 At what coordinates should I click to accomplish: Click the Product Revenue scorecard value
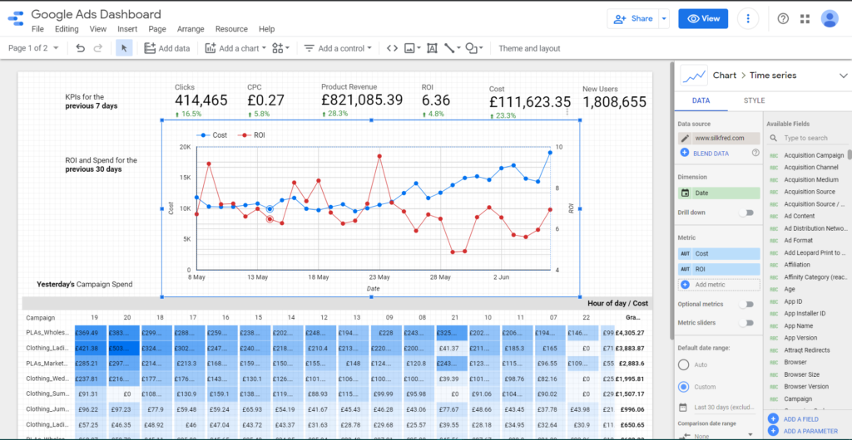coord(362,100)
